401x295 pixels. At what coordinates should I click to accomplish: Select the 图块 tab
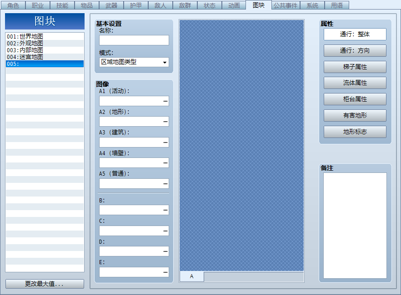[259, 5]
